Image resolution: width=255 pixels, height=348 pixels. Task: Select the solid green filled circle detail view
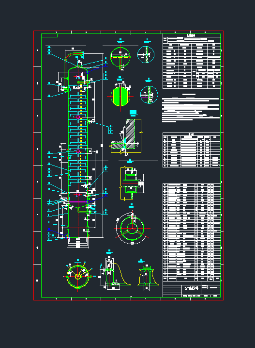point(120,96)
